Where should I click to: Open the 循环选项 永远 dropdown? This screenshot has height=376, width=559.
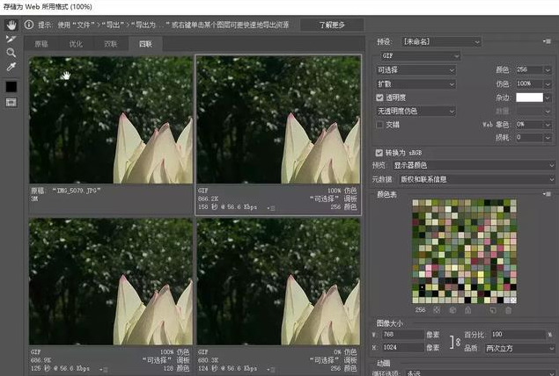480,372
